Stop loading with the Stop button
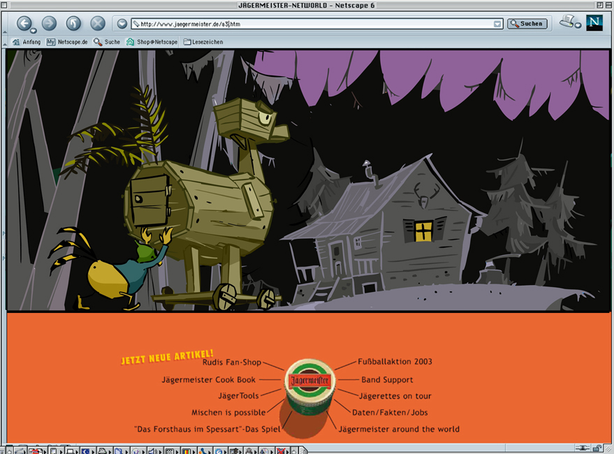Image resolution: width=614 pixels, height=454 pixels. (x=98, y=24)
